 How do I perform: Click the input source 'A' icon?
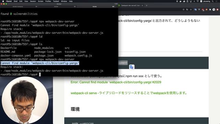[x=201, y=1]
